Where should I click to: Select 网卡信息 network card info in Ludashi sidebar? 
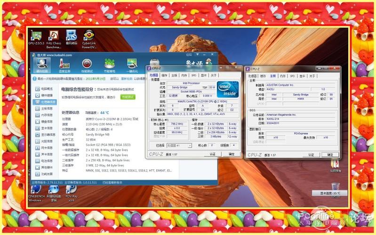44,148
